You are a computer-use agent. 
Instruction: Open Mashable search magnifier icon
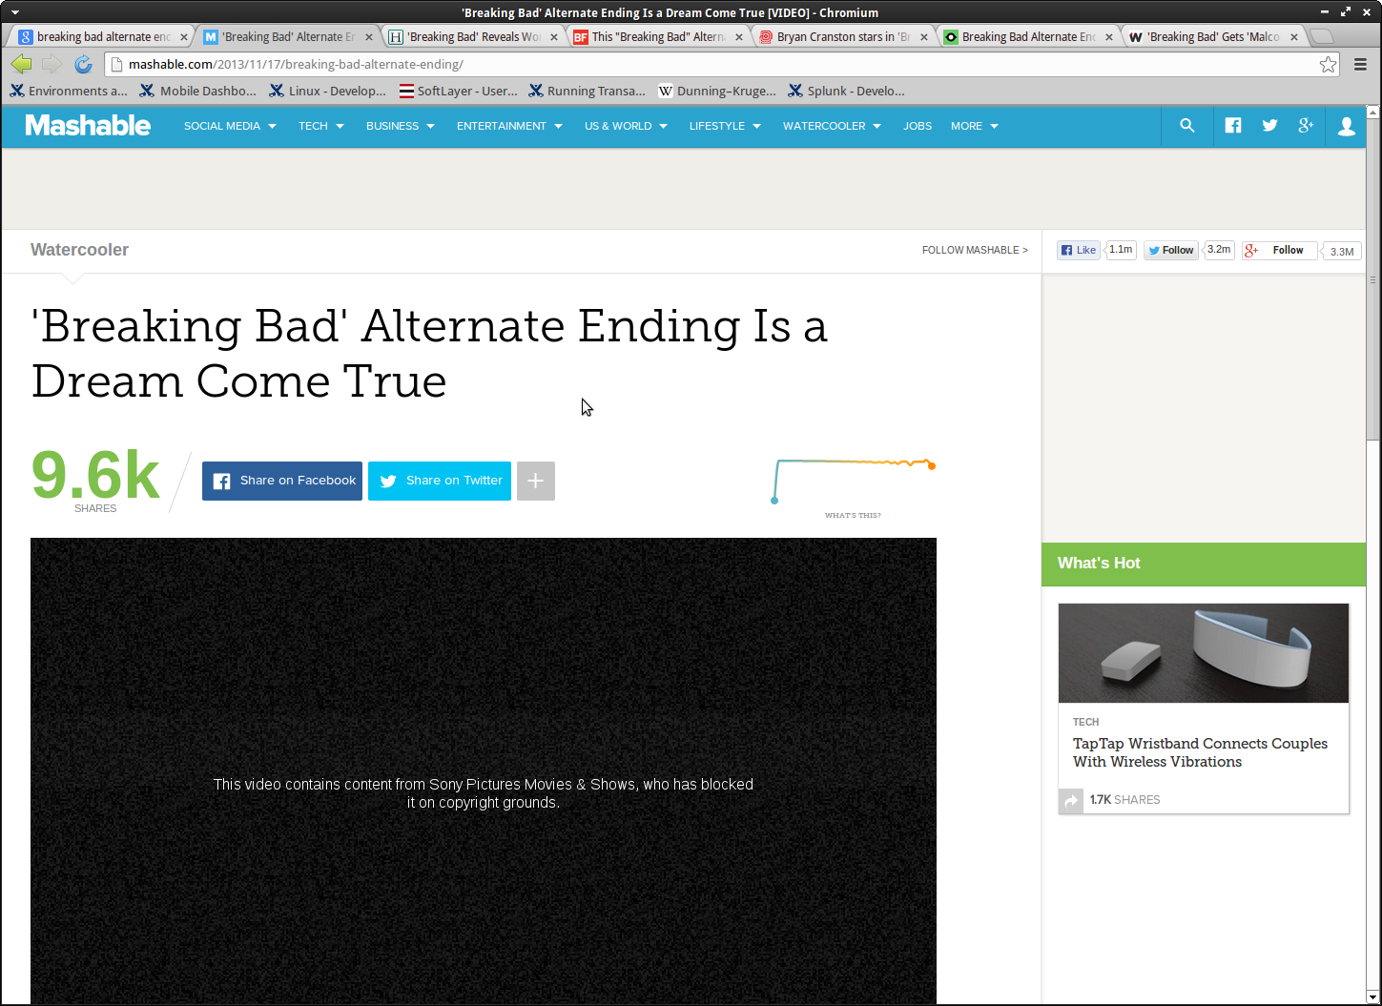(x=1186, y=126)
